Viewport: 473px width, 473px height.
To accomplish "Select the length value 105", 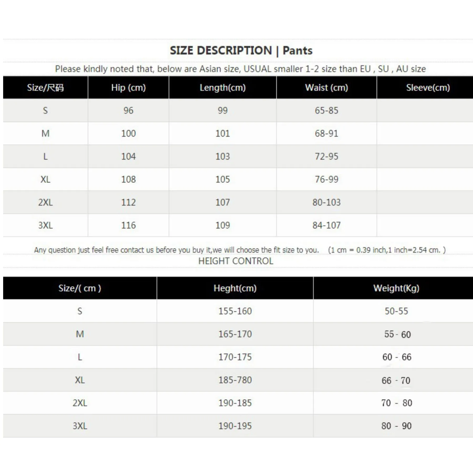I will [223, 179].
